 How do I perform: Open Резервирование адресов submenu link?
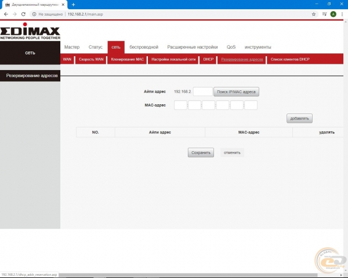click(242, 60)
